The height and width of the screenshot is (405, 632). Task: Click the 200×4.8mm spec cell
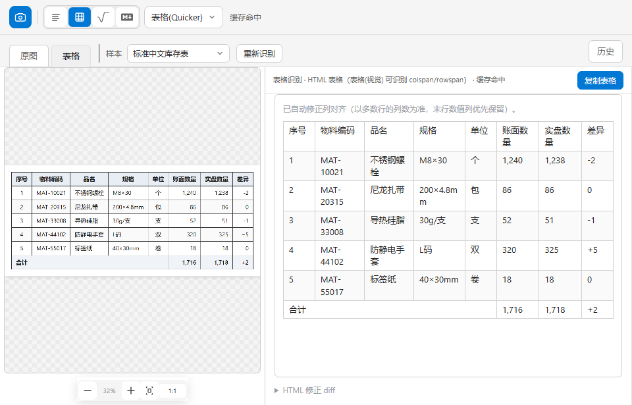[x=439, y=196]
